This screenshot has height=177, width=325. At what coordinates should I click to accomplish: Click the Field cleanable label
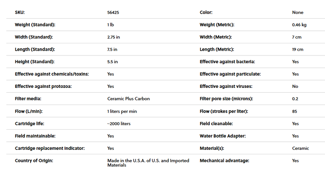coord(216,124)
